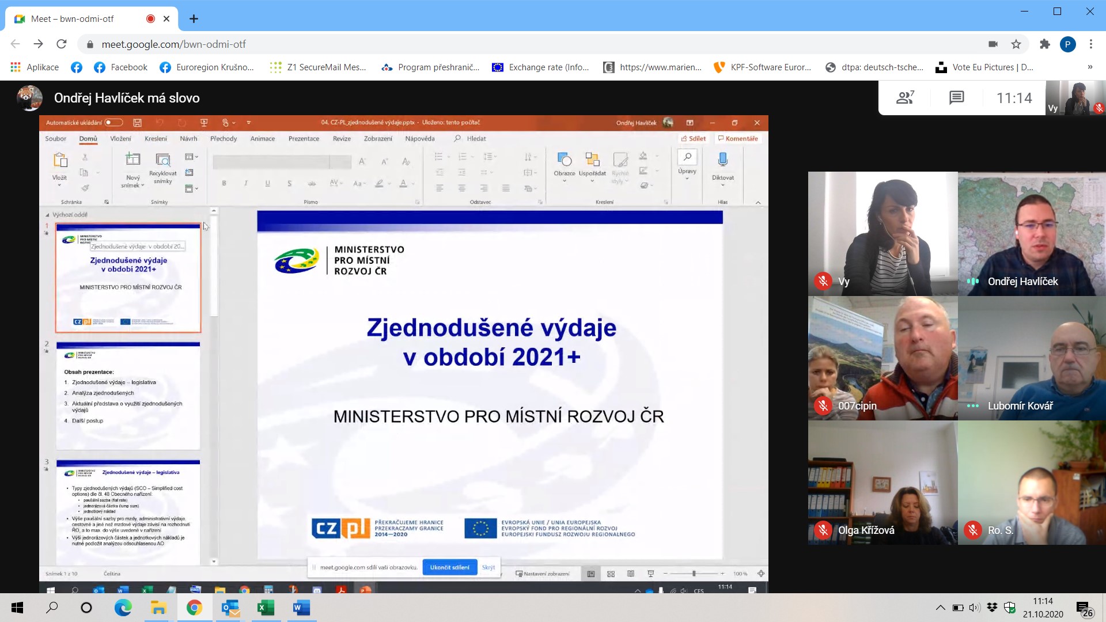Open the Meet chat messages icon
1106x622 pixels.
click(956, 98)
